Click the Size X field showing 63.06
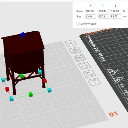The height and width of the screenshot is (128, 128). click(91, 17)
